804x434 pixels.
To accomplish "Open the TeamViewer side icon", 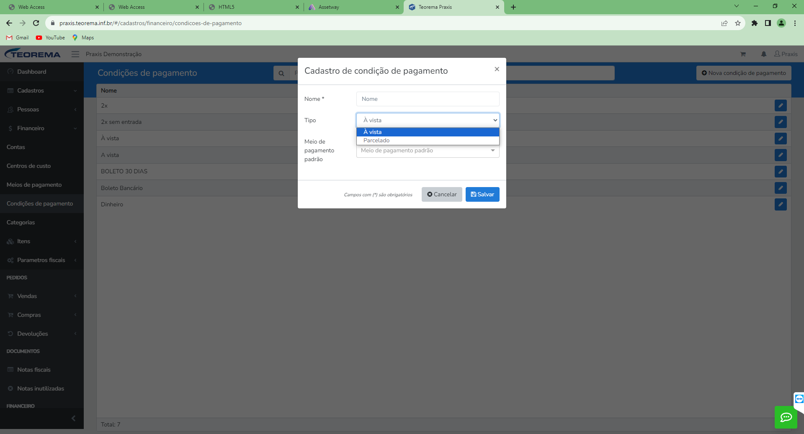I will [799, 399].
